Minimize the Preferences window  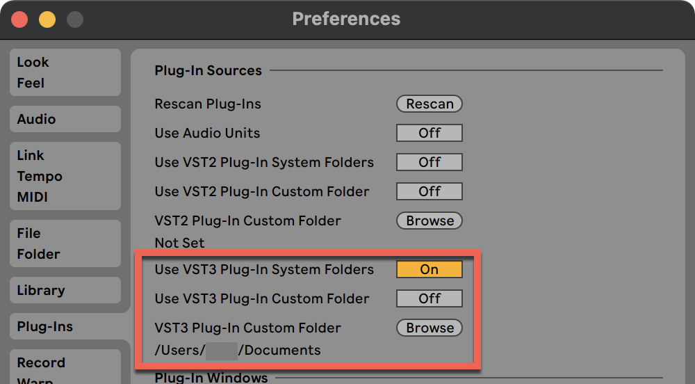click(x=47, y=19)
